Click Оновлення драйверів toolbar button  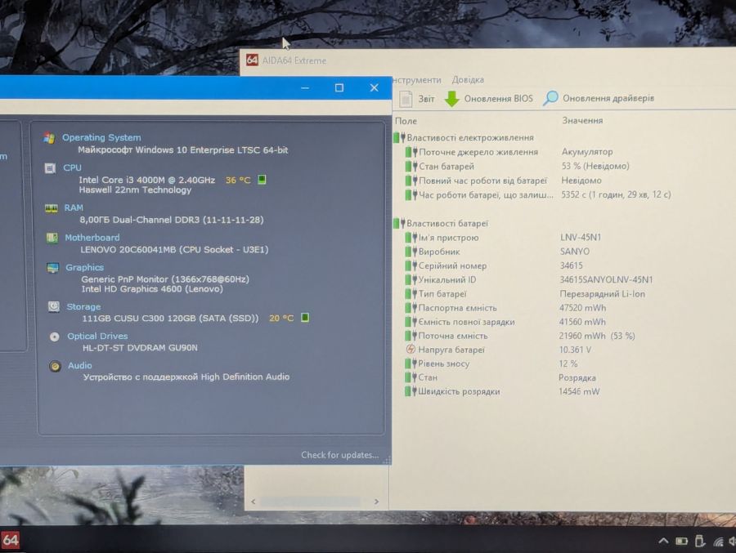click(x=599, y=98)
